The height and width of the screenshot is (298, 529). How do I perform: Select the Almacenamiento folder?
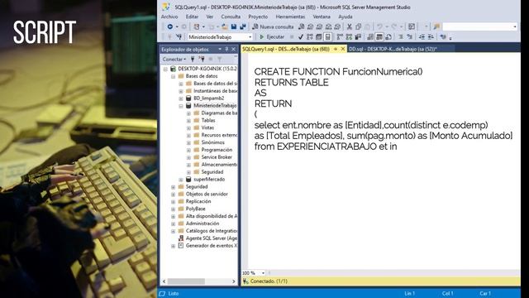coord(219,165)
